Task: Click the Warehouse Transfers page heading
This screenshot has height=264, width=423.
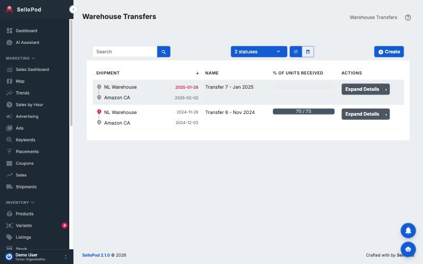Action: click(119, 16)
